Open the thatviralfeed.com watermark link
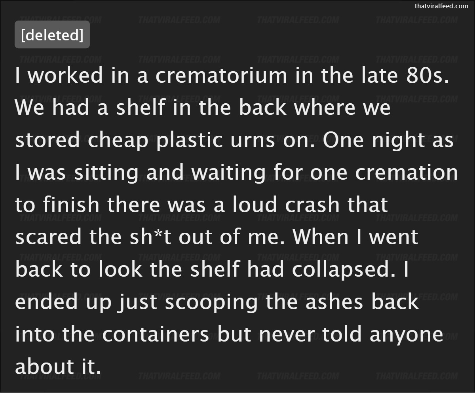475x393 pixels. (x=441, y=6)
